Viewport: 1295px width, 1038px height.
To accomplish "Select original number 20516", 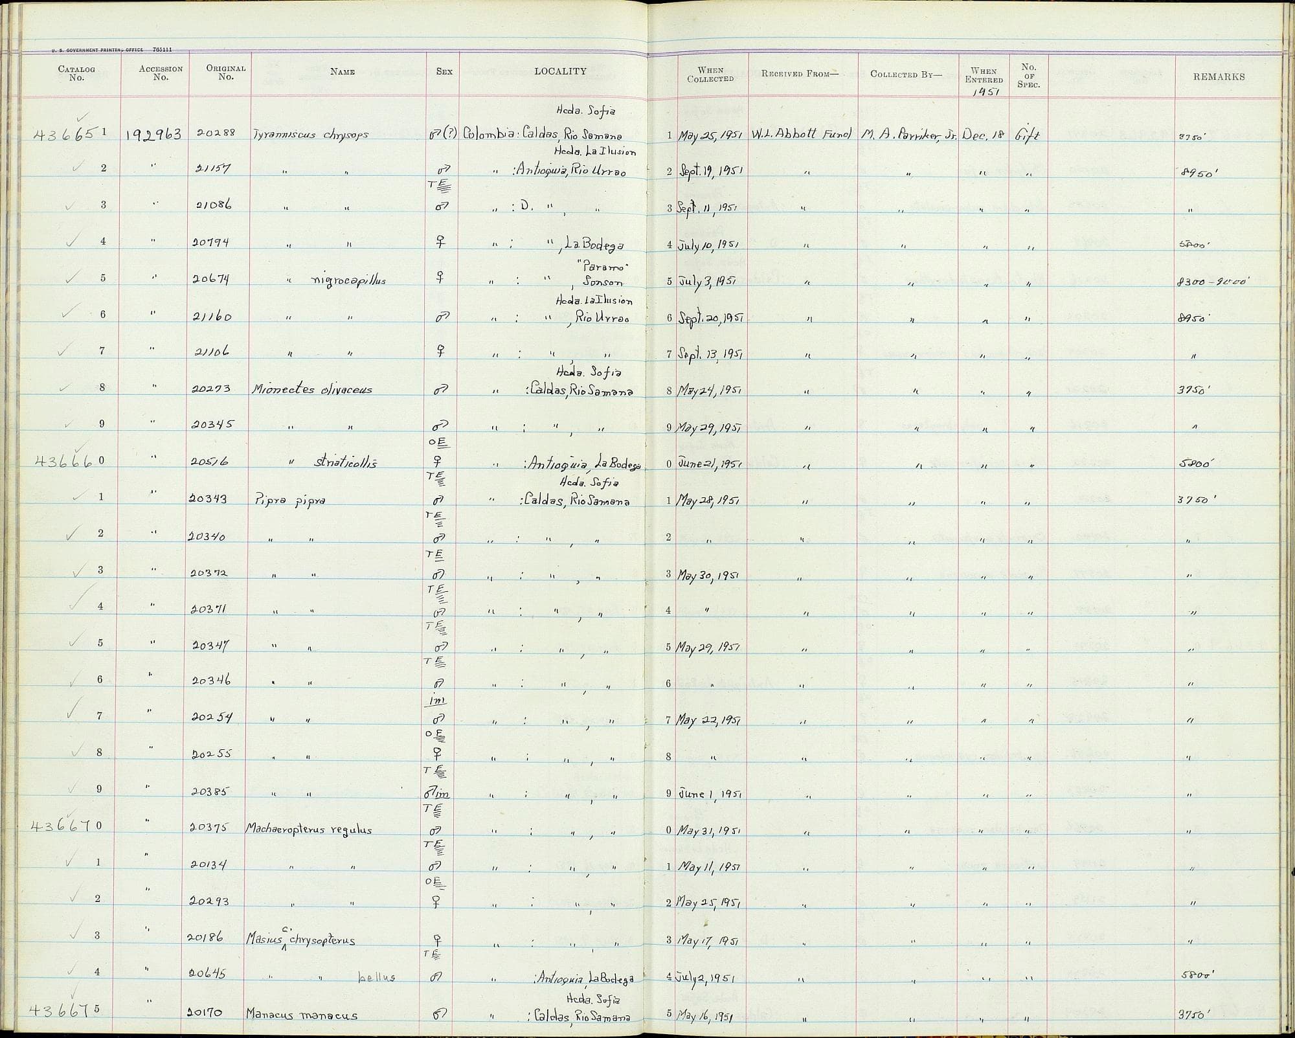I will pos(210,462).
